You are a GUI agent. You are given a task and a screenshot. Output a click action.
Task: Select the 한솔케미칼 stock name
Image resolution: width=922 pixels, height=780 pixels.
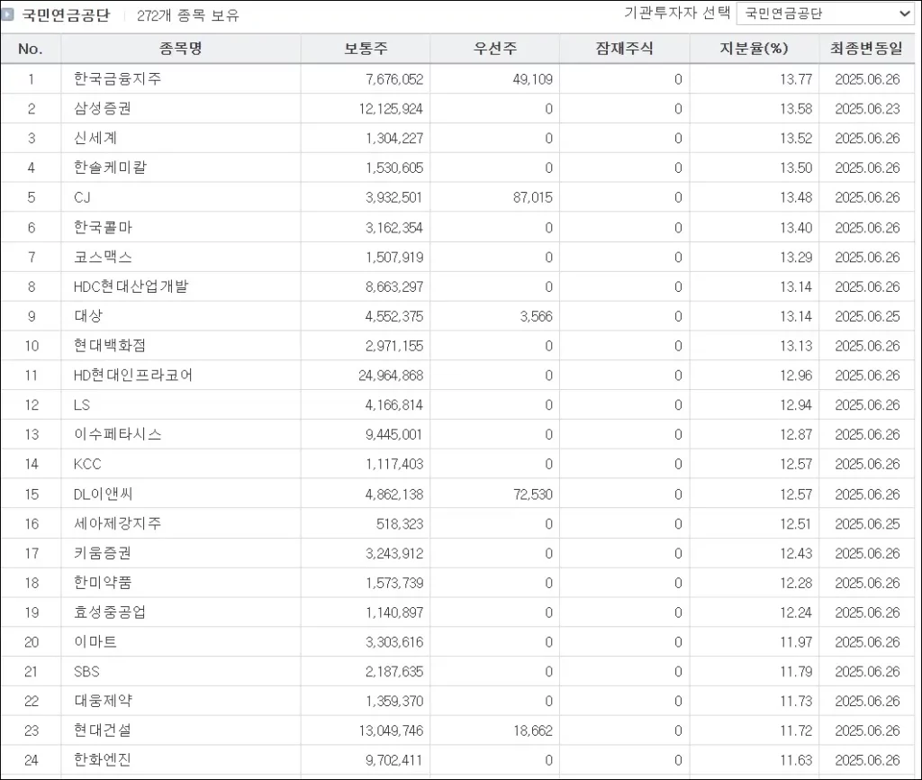pos(110,167)
